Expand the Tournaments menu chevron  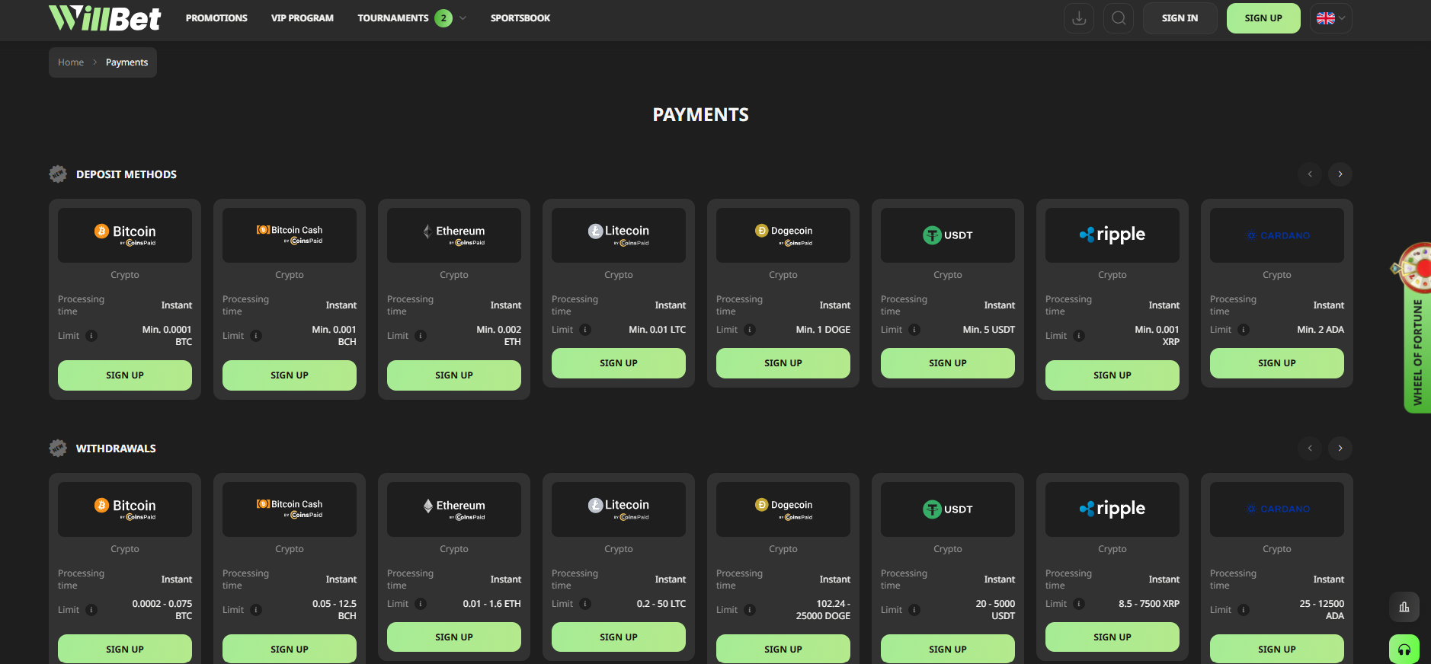click(463, 18)
